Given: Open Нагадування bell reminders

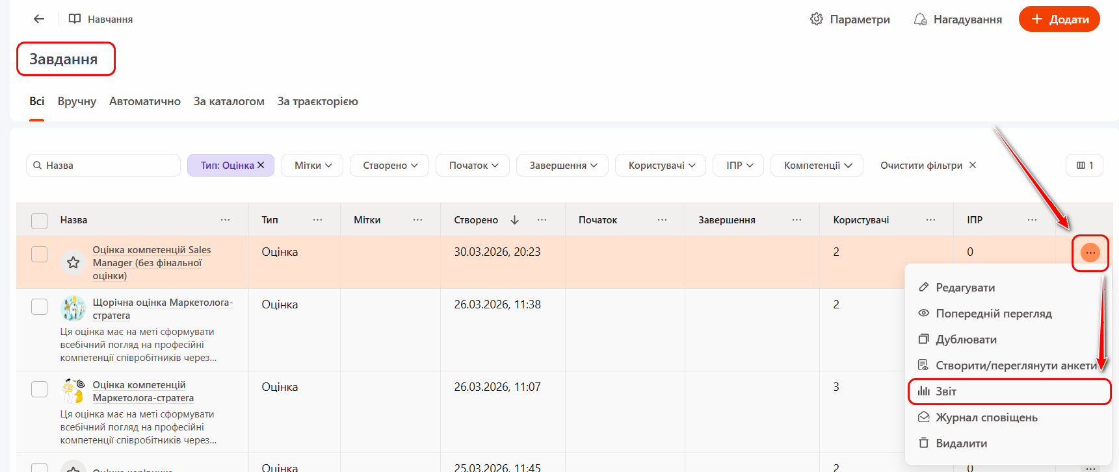Looking at the screenshot, I should [958, 19].
